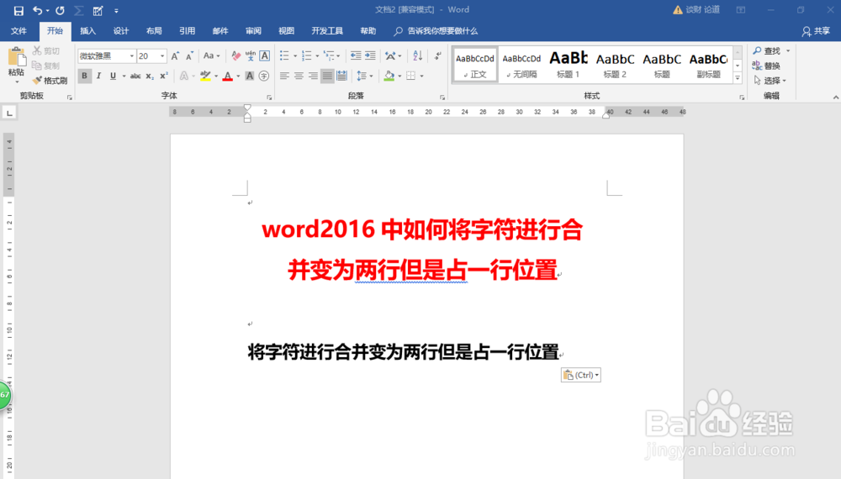Toggle strikethrough formatting
The height and width of the screenshot is (479, 841).
(135, 76)
